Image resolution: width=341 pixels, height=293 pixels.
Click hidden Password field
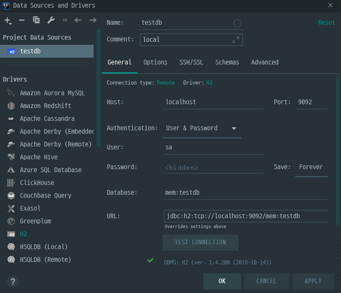(x=213, y=167)
